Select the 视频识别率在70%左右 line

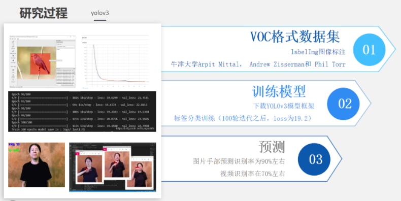(x=252, y=174)
